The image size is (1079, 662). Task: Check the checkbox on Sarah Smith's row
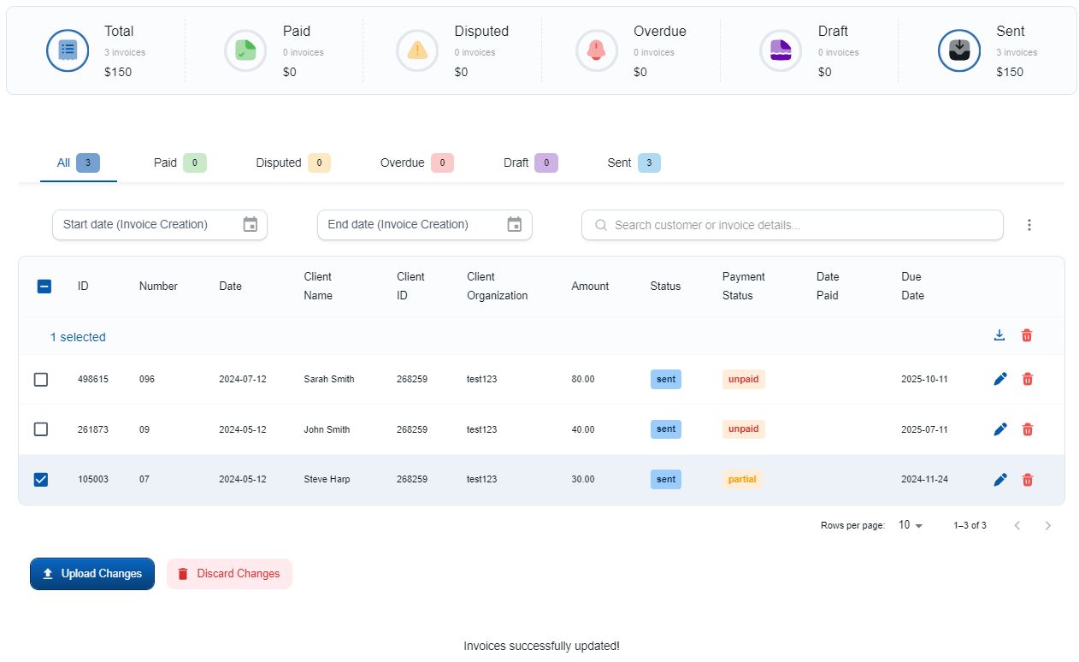click(41, 379)
